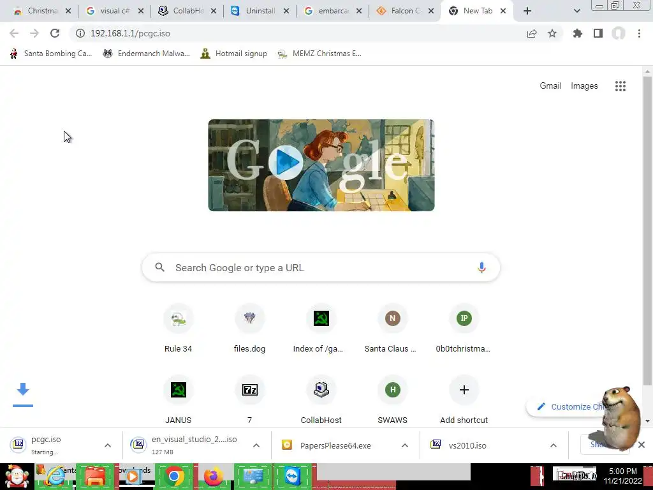
Task: Open Firefox from taskbar
Action: [213, 477]
